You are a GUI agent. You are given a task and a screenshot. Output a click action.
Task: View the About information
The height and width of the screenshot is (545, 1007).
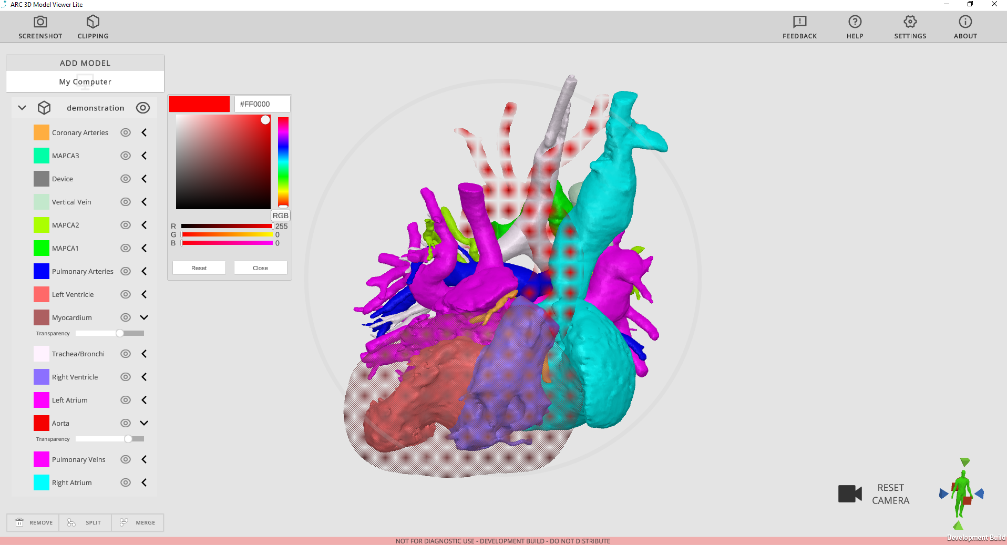[x=965, y=26]
